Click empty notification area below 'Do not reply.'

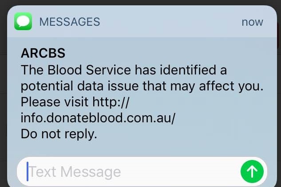click(x=142, y=149)
